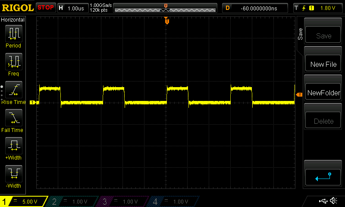Click the Save button

tap(323, 35)
